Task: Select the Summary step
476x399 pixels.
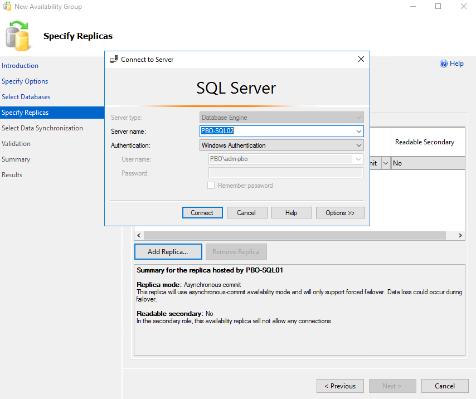Action: point(16,159)
